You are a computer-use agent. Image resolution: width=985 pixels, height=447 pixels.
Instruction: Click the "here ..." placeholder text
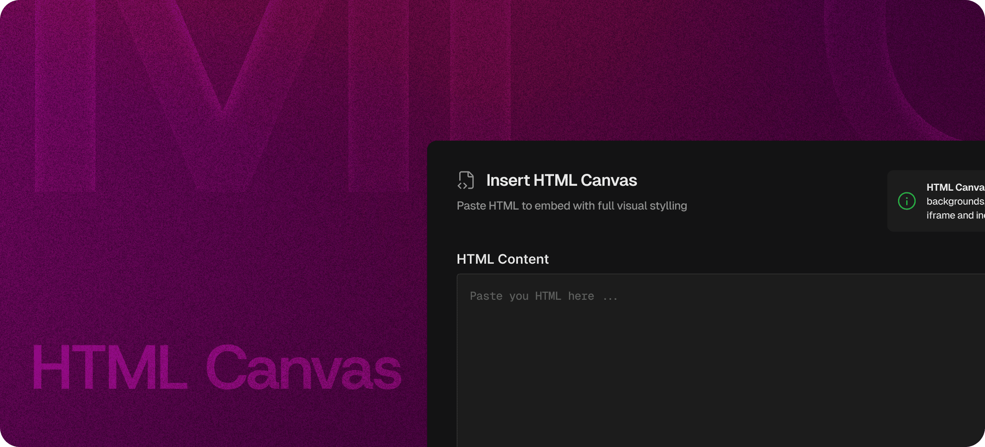point(593,296)
